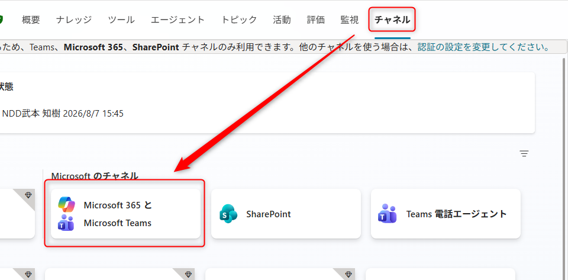This screenshot has width=568, height=280.
Task: Switch to the ナレッジ tab
Action: coord(74,20)
